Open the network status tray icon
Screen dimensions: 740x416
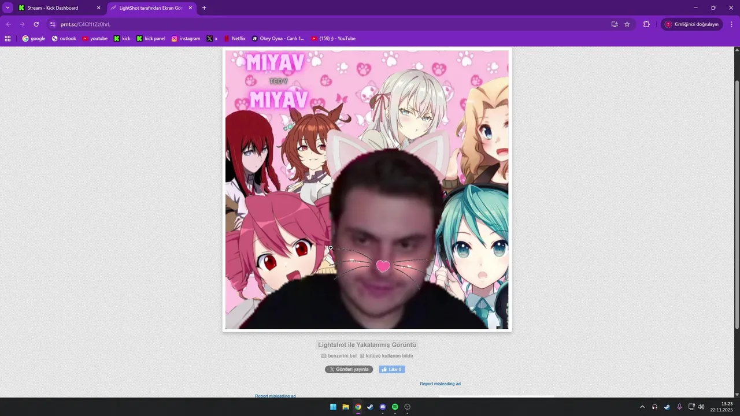tap(691, 407)
